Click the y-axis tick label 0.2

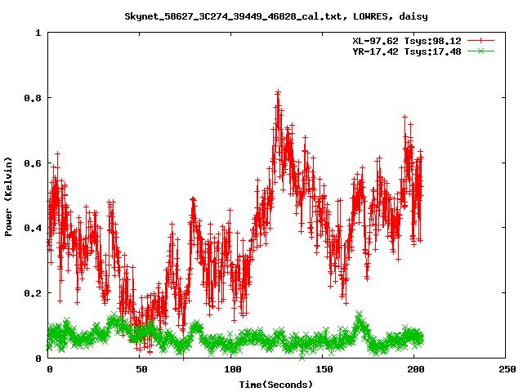[33, 293]
